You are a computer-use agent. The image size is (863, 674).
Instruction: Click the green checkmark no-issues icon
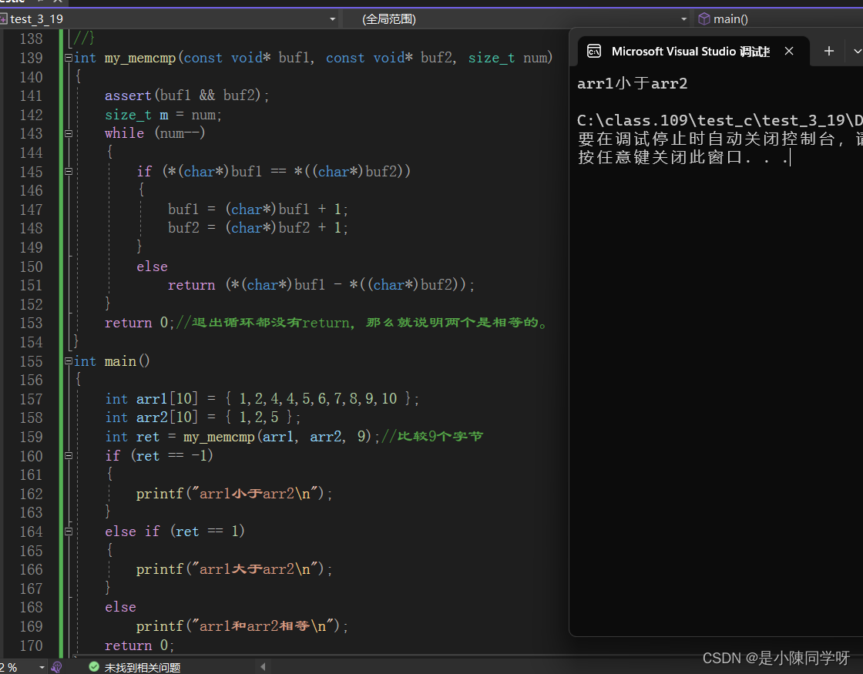(x=94, y=667)
